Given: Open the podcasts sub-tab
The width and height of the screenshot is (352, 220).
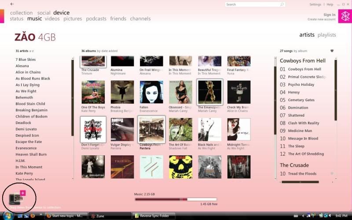Looking at the screenshot, I should [x=96, y=18].
